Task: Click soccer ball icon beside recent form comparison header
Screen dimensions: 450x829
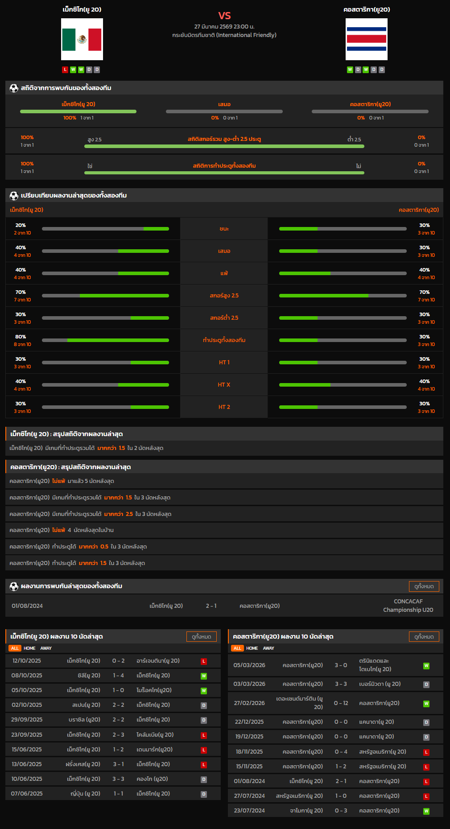Action: coord(14,196)
